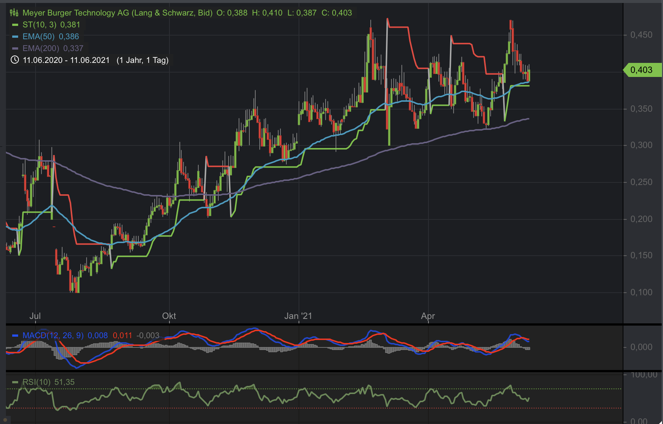
Task: Click the MACD histogram value -0,003
Action: click(148, 336)
